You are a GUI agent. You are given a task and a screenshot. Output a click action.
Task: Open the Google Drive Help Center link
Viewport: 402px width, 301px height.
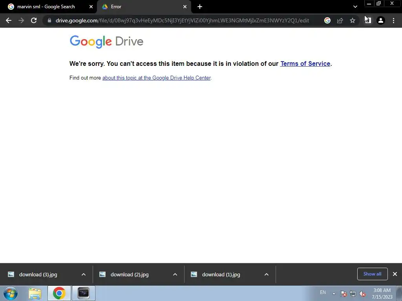coord(156,78)
